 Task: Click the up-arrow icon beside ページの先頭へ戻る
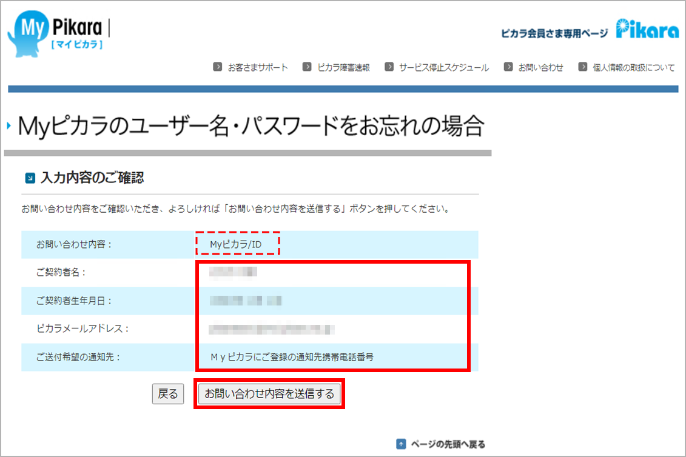pyautogui.click(x=401, y=444)
